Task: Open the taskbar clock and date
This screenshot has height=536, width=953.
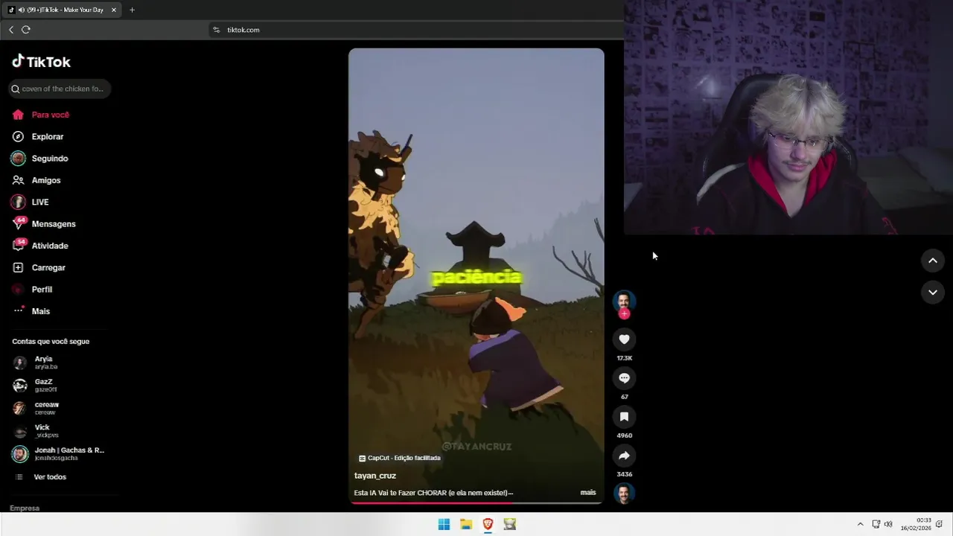Action: coord(916,524)
